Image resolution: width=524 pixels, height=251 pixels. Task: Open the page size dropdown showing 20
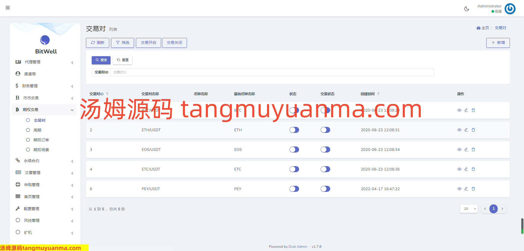469,209
